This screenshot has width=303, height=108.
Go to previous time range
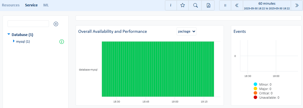(237, 6)
